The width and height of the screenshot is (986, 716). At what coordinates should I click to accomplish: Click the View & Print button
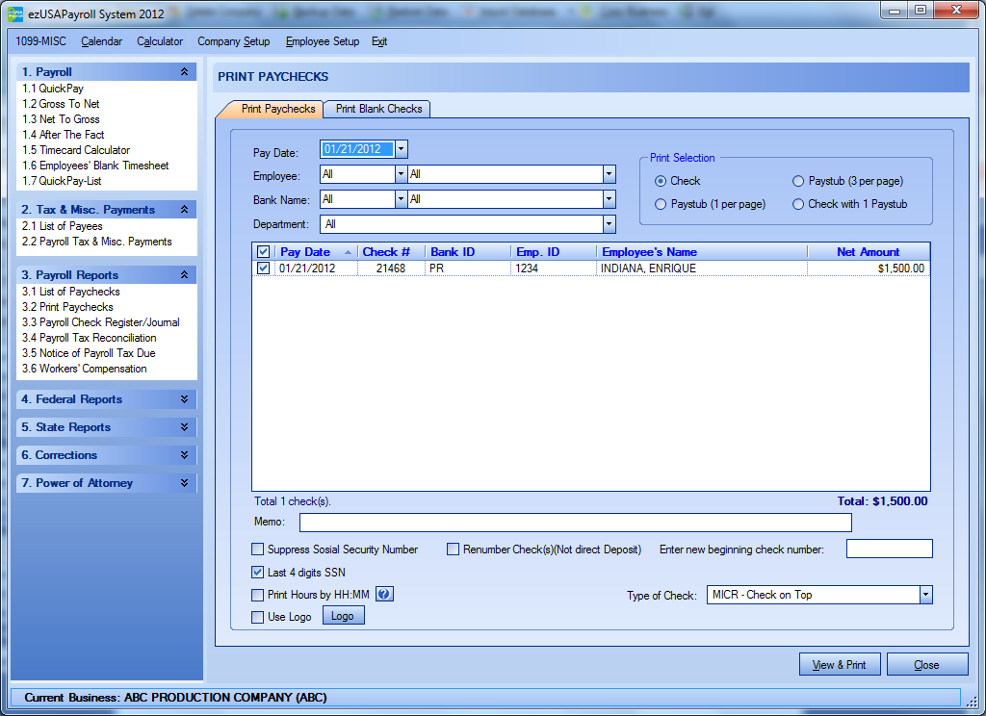point(839,665)
